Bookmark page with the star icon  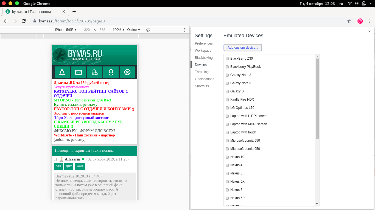(x=349, y=21)
